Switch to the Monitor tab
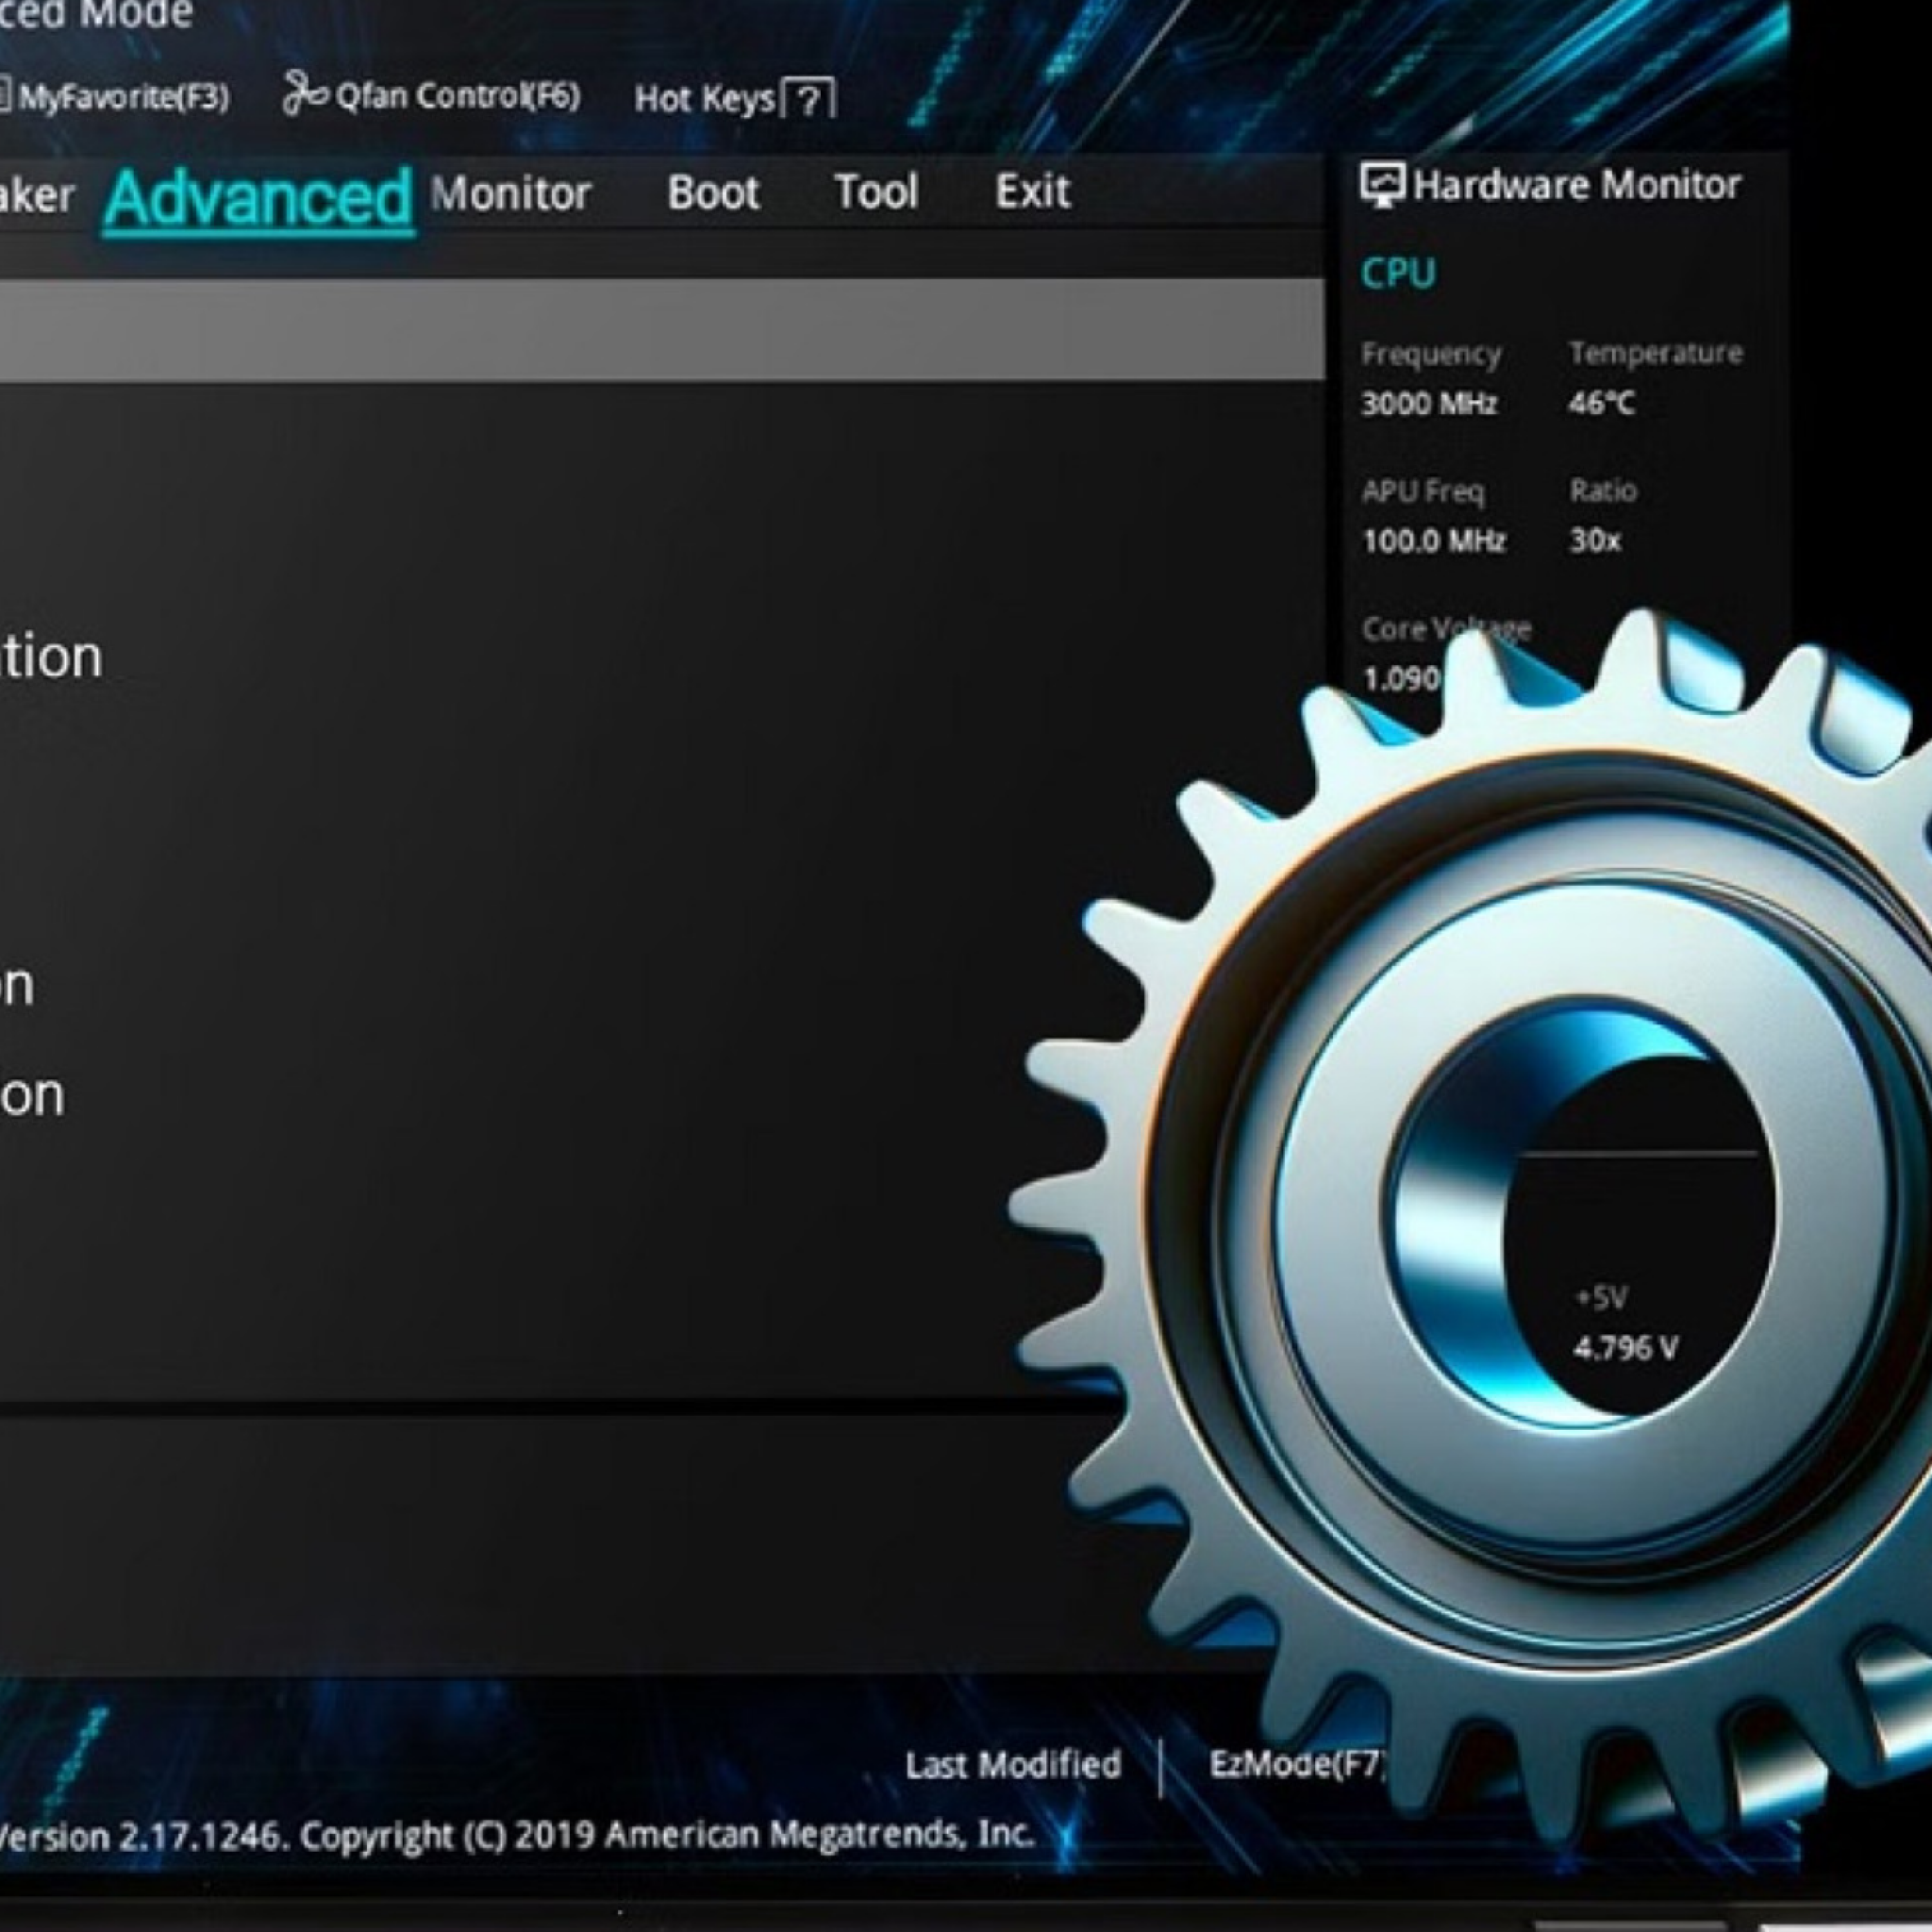1932x1932 pixels. pos(511,193)
